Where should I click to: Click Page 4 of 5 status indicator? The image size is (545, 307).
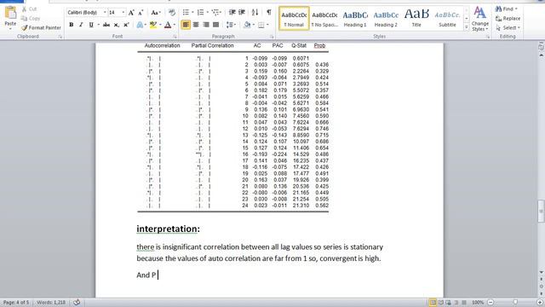click(x=16, y=303)
